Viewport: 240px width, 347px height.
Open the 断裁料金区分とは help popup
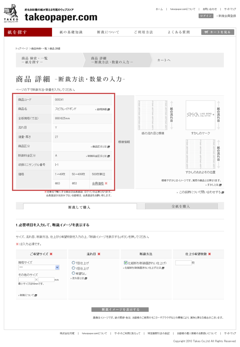[x=98, y=156]
